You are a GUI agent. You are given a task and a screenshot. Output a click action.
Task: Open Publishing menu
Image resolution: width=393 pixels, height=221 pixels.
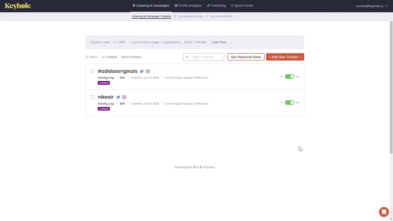tap(216, 6)
